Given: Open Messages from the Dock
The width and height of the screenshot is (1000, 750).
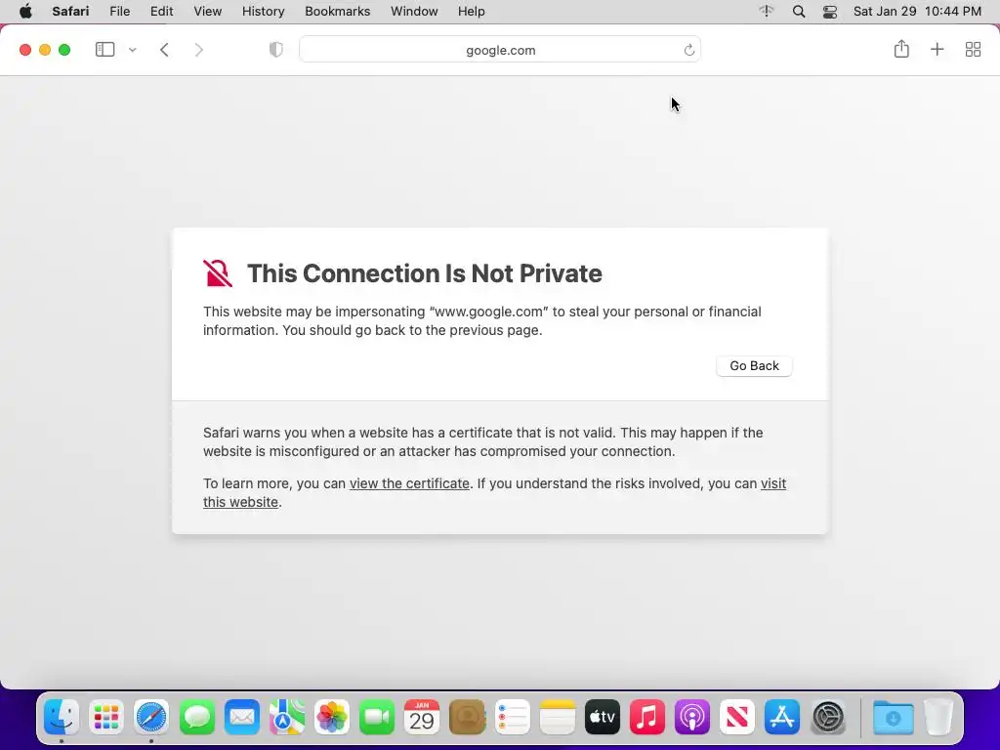Looking at the screenshot, I should click(196, 717).
